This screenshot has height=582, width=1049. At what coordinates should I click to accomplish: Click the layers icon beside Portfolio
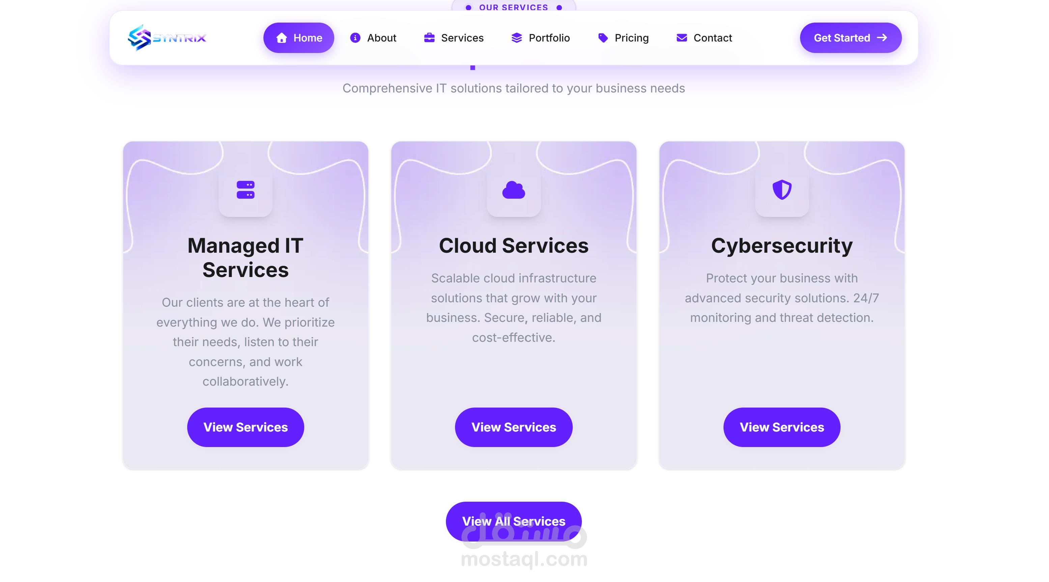click(x=516, y=38)
